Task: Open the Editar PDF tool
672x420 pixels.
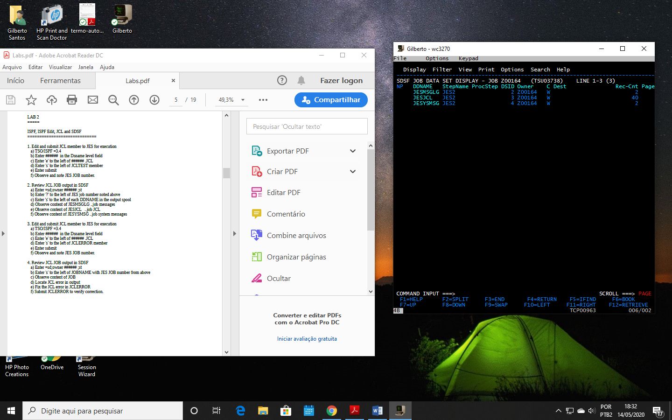Action: (x=283, y=192)
